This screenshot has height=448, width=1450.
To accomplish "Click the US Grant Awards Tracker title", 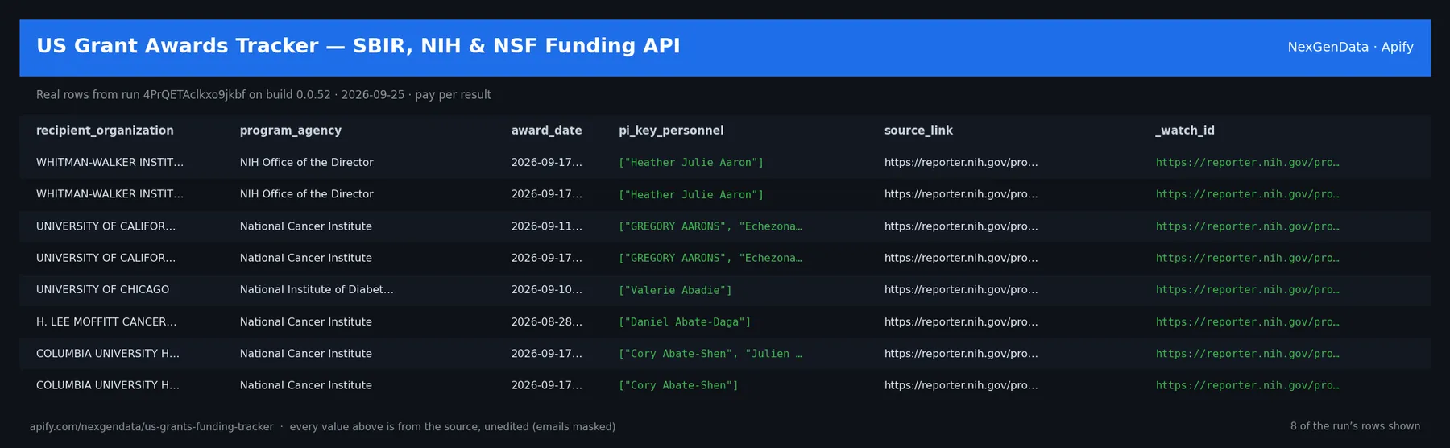I will [x=358, y=46].
